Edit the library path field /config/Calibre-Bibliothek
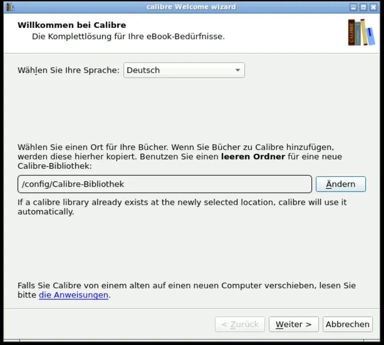 (164, 184)
